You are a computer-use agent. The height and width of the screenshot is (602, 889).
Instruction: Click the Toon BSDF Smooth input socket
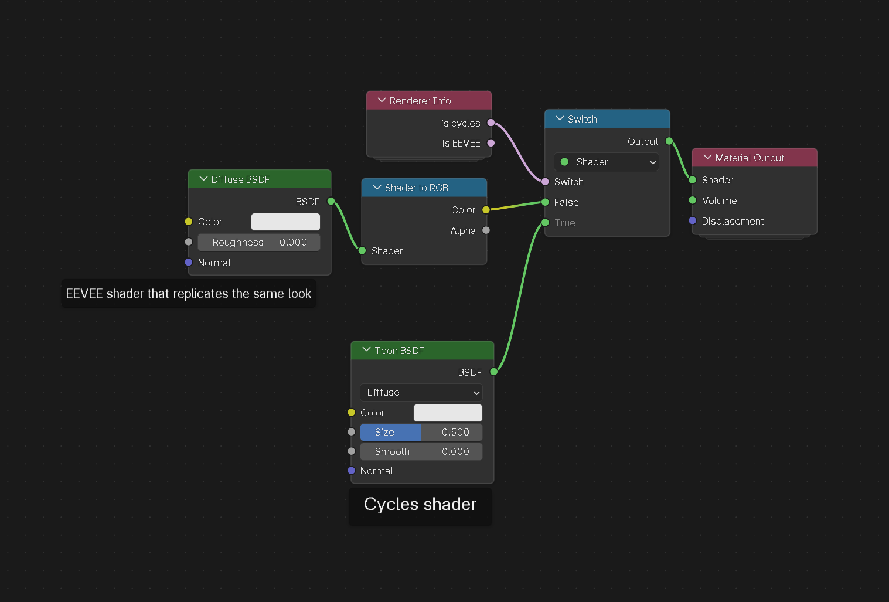pos(352,451)
